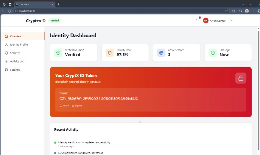Click Blockchain-secured identity signature subtitle
The width and height of the screenshot is (260, 155).
(x=78, y=82)
